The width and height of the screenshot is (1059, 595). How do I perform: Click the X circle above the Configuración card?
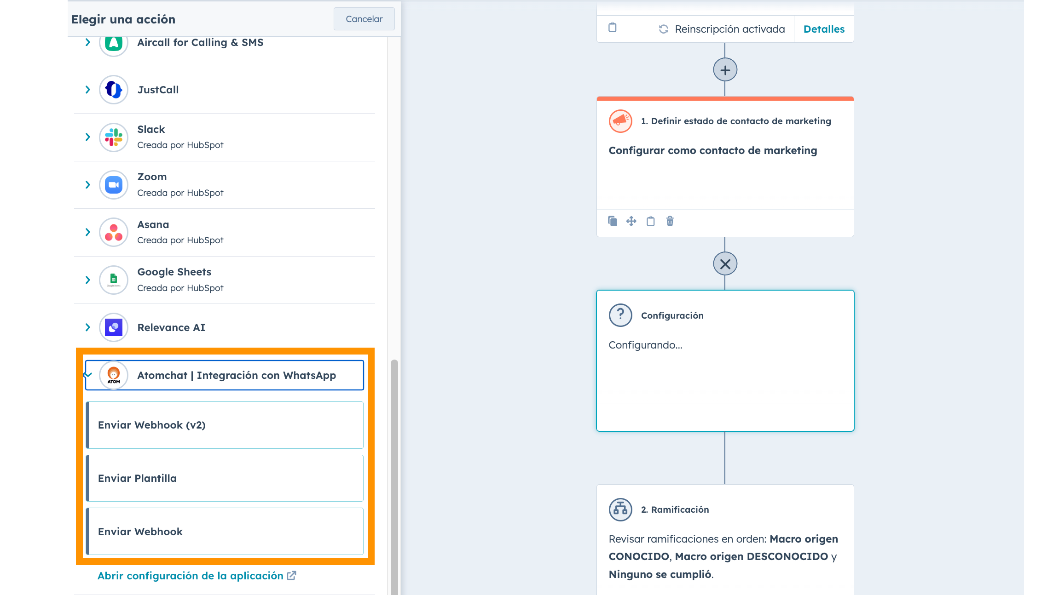point(725,264)
